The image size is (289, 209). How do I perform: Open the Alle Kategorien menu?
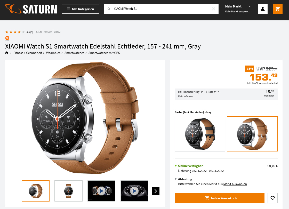coord(80,9)
